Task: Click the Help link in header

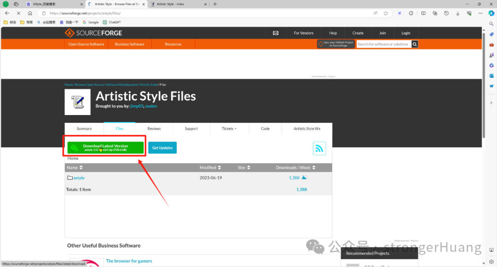Action: (333, 33)
